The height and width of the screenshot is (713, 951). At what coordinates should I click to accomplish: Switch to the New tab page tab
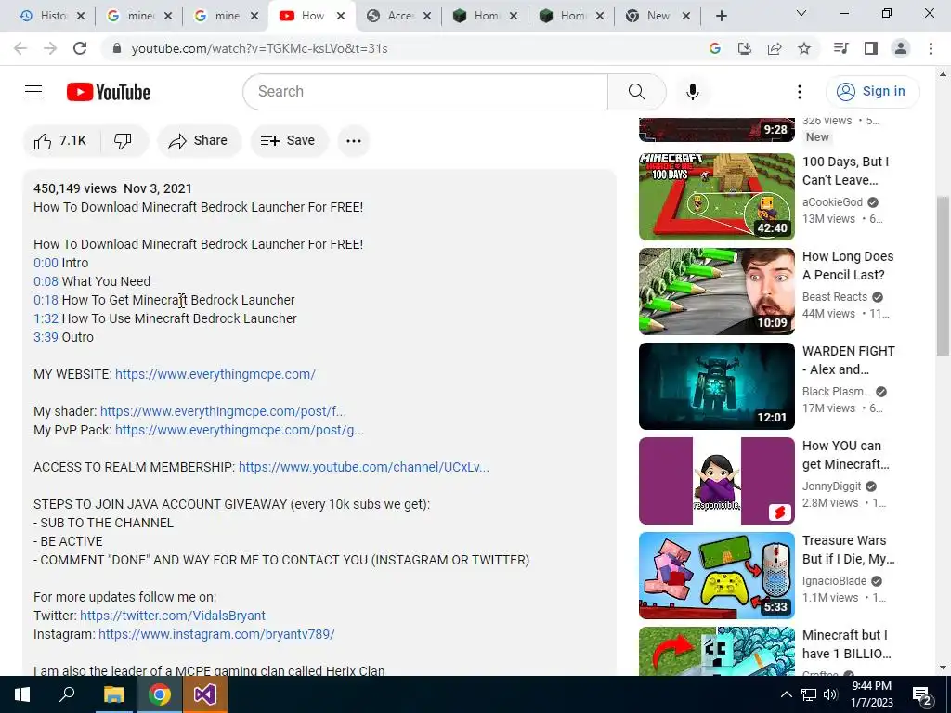point(658,16)
